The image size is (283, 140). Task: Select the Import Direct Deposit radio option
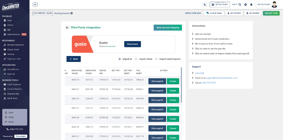point(156,59)
